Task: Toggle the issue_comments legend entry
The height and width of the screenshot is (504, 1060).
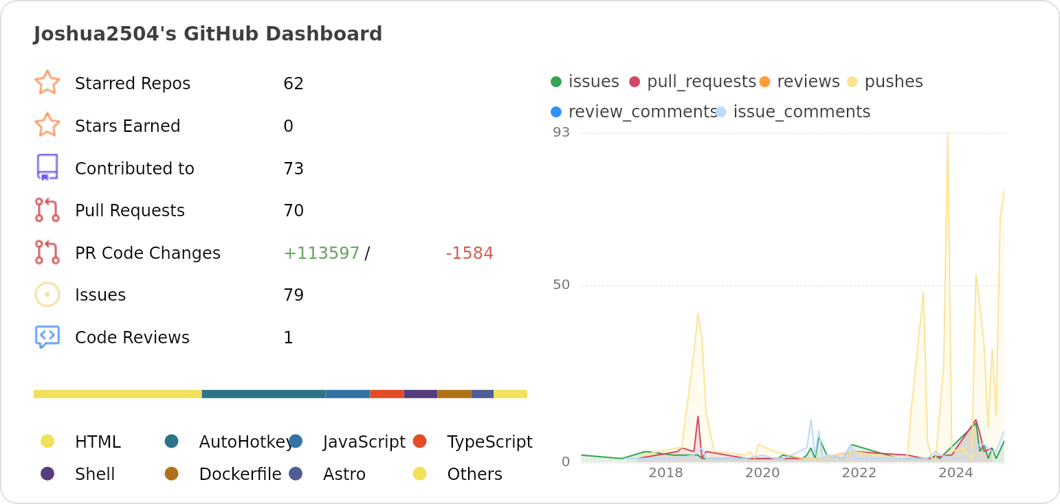Action: point(793,112)
